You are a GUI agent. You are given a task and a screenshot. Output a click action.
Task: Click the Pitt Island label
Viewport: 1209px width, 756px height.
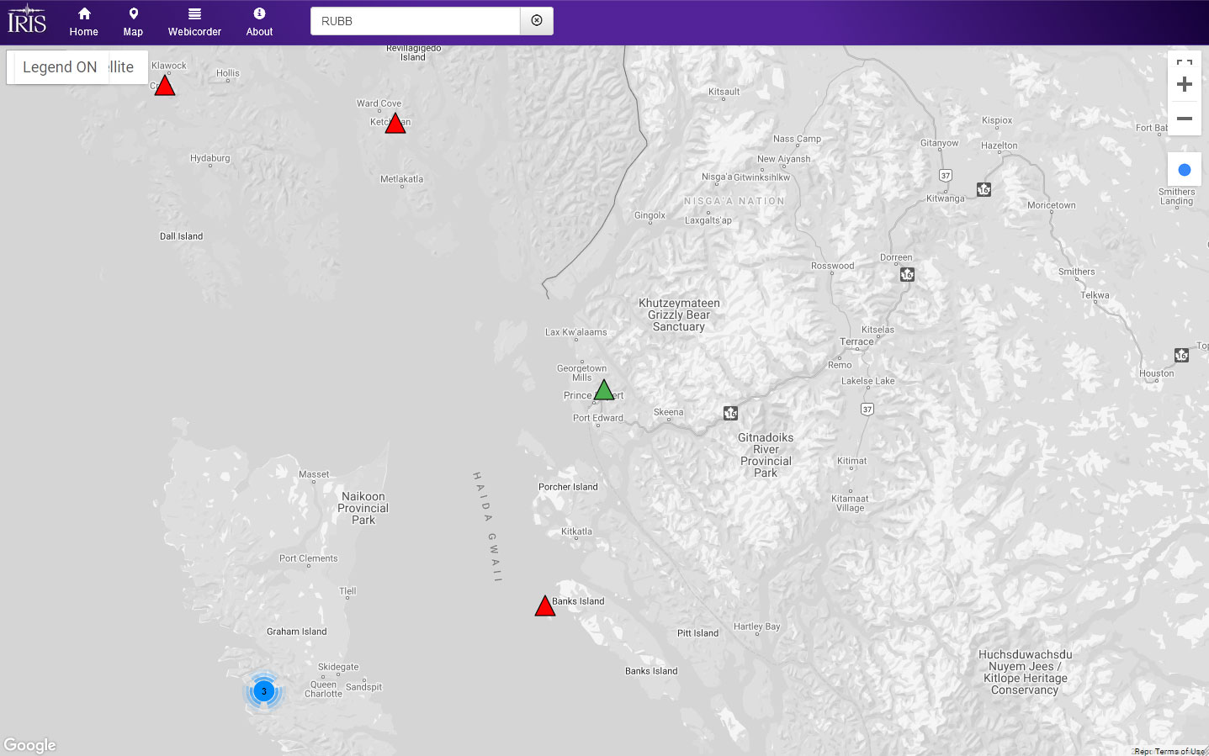pyautogui.click(x=697, y=633)
